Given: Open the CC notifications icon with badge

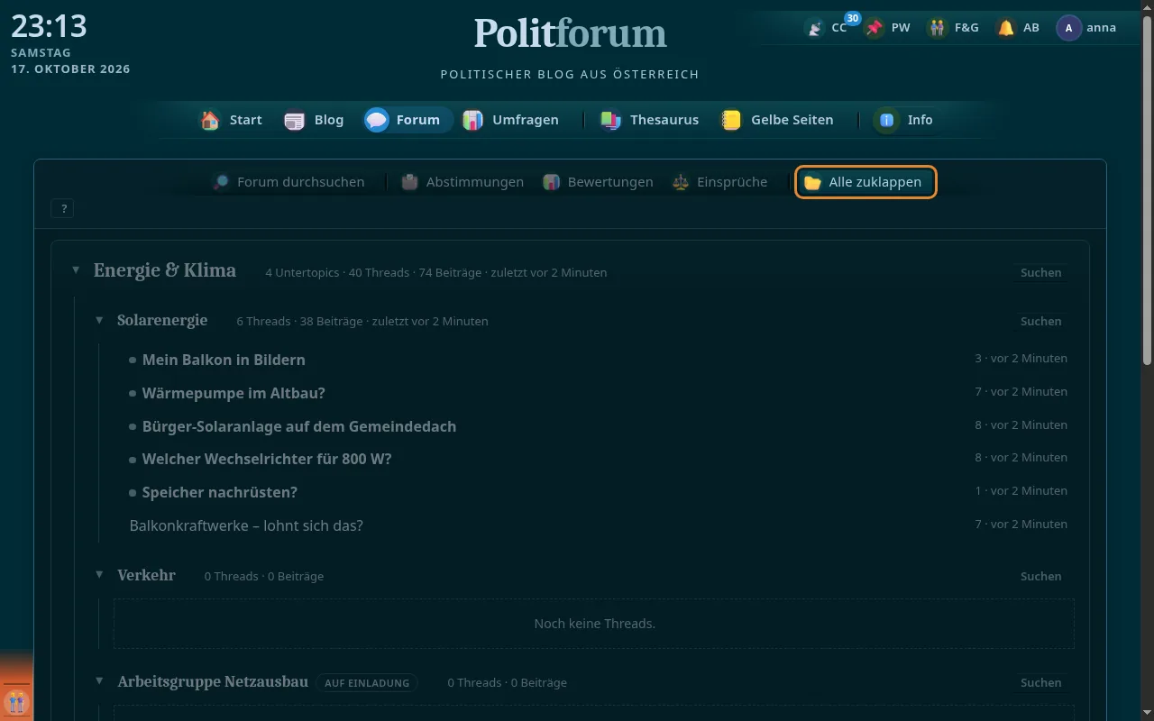Looking at the screenshot, I should coord(815,28).
